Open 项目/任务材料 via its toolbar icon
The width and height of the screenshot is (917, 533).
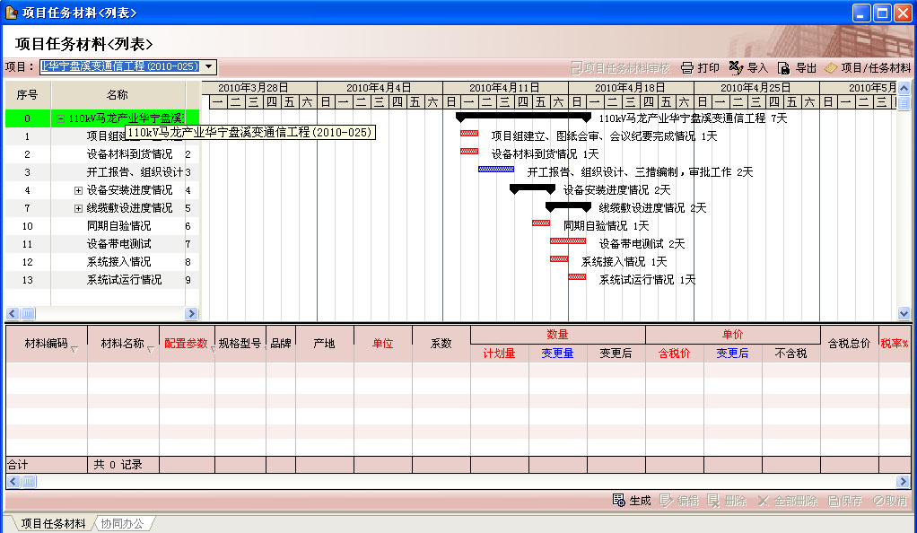pos(831,67)
